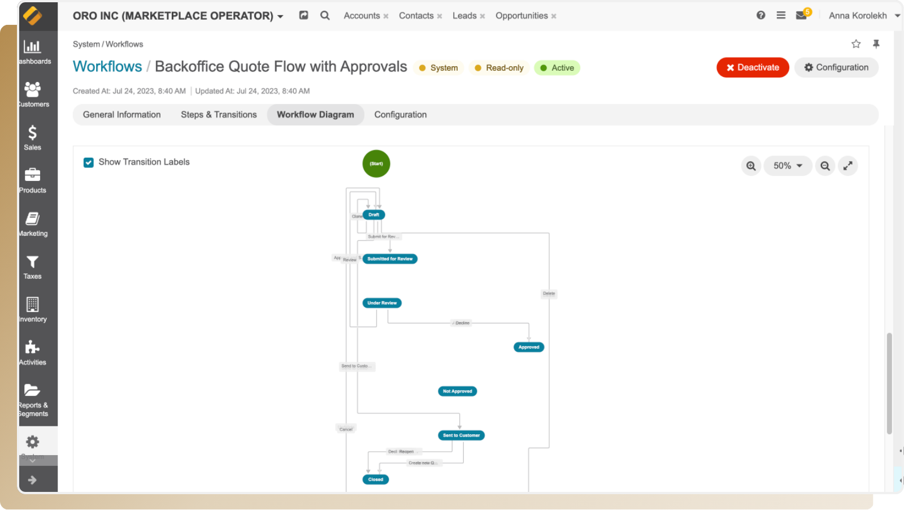Click the Submit for Rev... transition label
The image size is (904, 510).
[x=384, y=236]
